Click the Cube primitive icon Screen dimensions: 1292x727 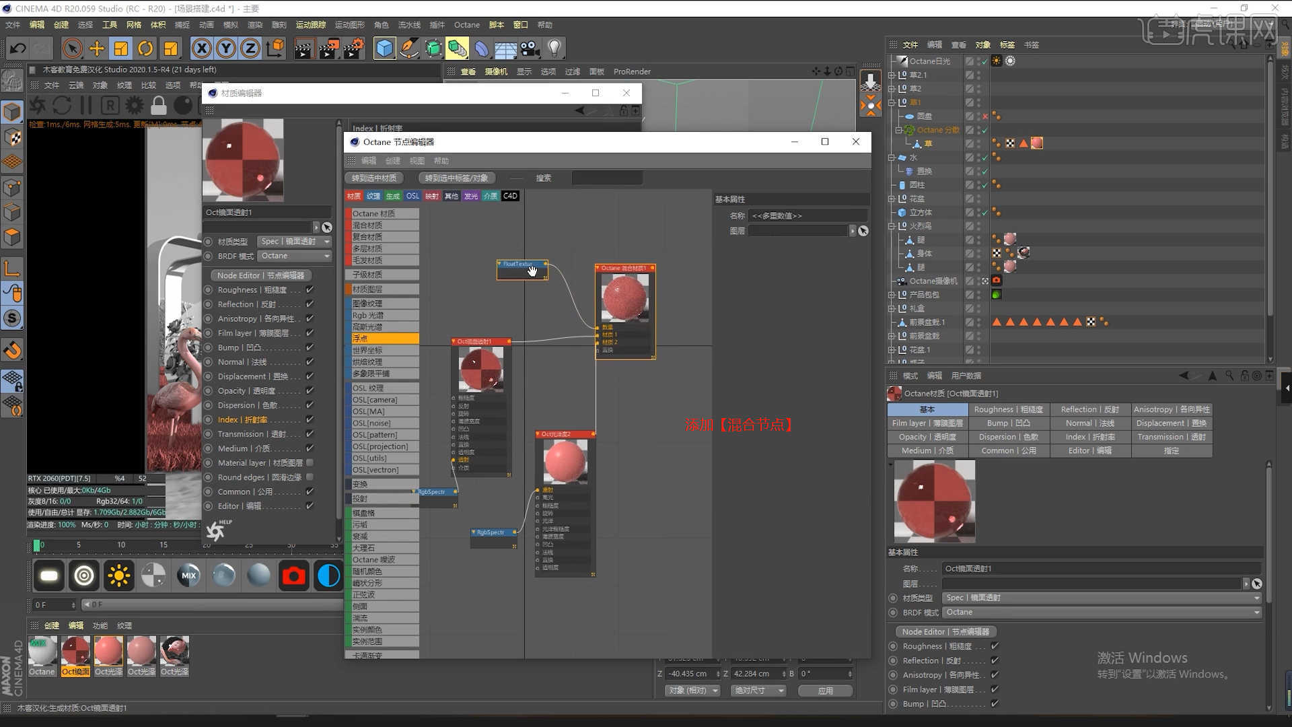(x=384, y=48)
